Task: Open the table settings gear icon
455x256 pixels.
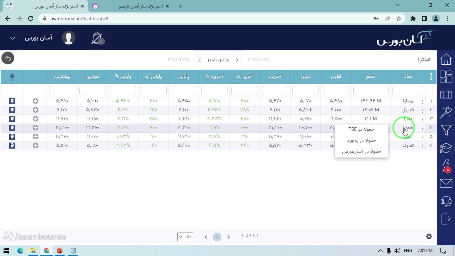Action: (x=429, y=236)
